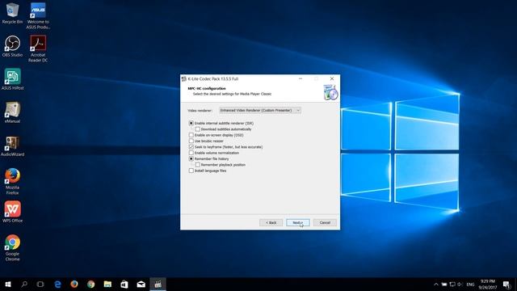The image size is (517, 291).
Task: Close the K-Lite installer window
Action: tap(332, 79)
